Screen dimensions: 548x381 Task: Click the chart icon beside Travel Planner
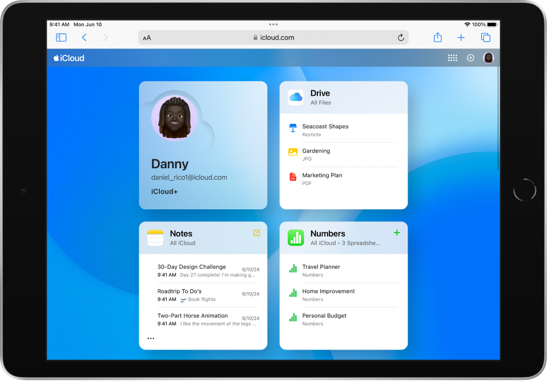click(293, 268)
